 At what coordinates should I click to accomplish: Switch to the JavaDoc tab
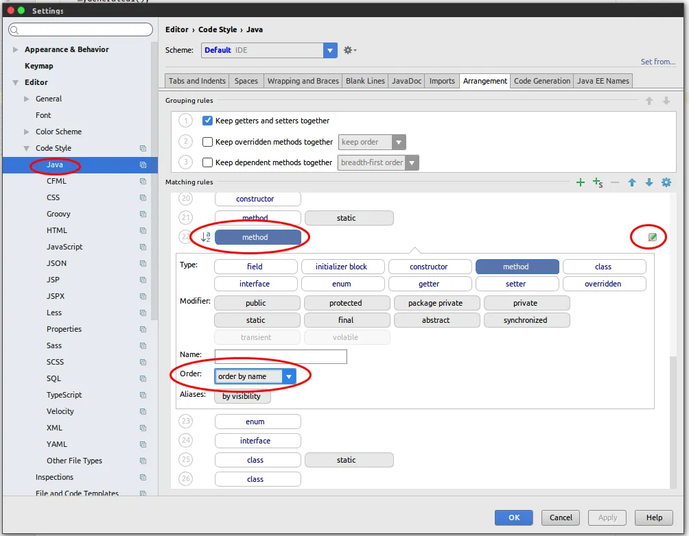tap(406, 81)
